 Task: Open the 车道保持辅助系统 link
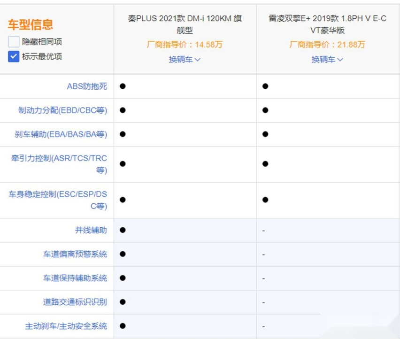click(75, 278)
